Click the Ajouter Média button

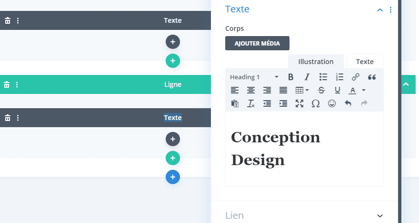point(257,43)
